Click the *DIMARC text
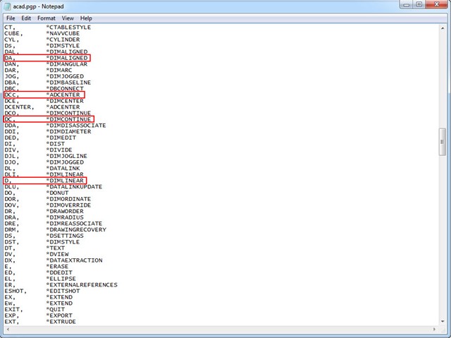This screenshot has height=338, width=451. click(59, 71)
